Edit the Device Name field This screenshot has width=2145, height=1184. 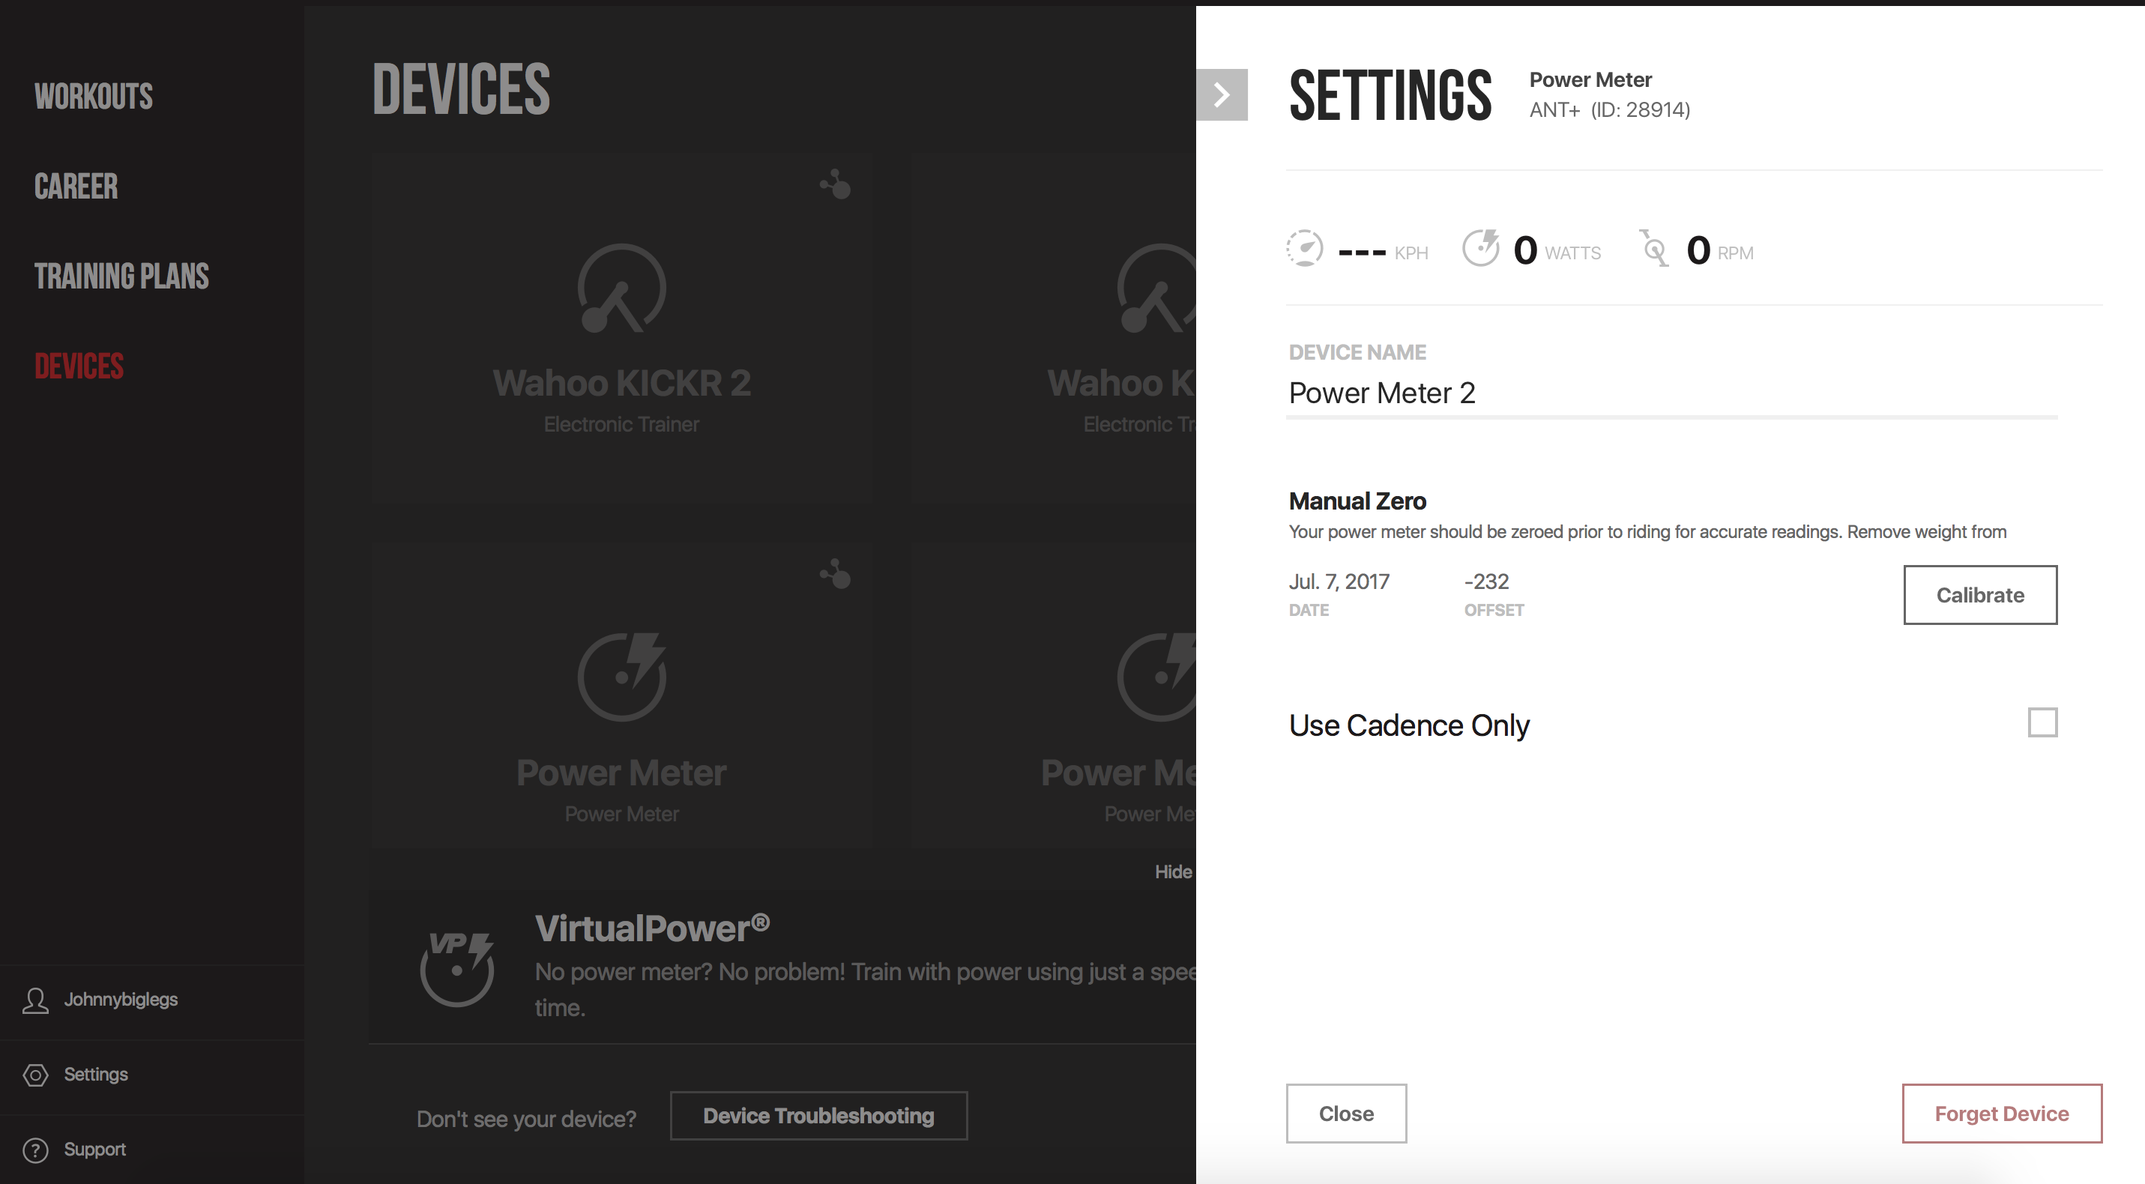click(1671, 393)
